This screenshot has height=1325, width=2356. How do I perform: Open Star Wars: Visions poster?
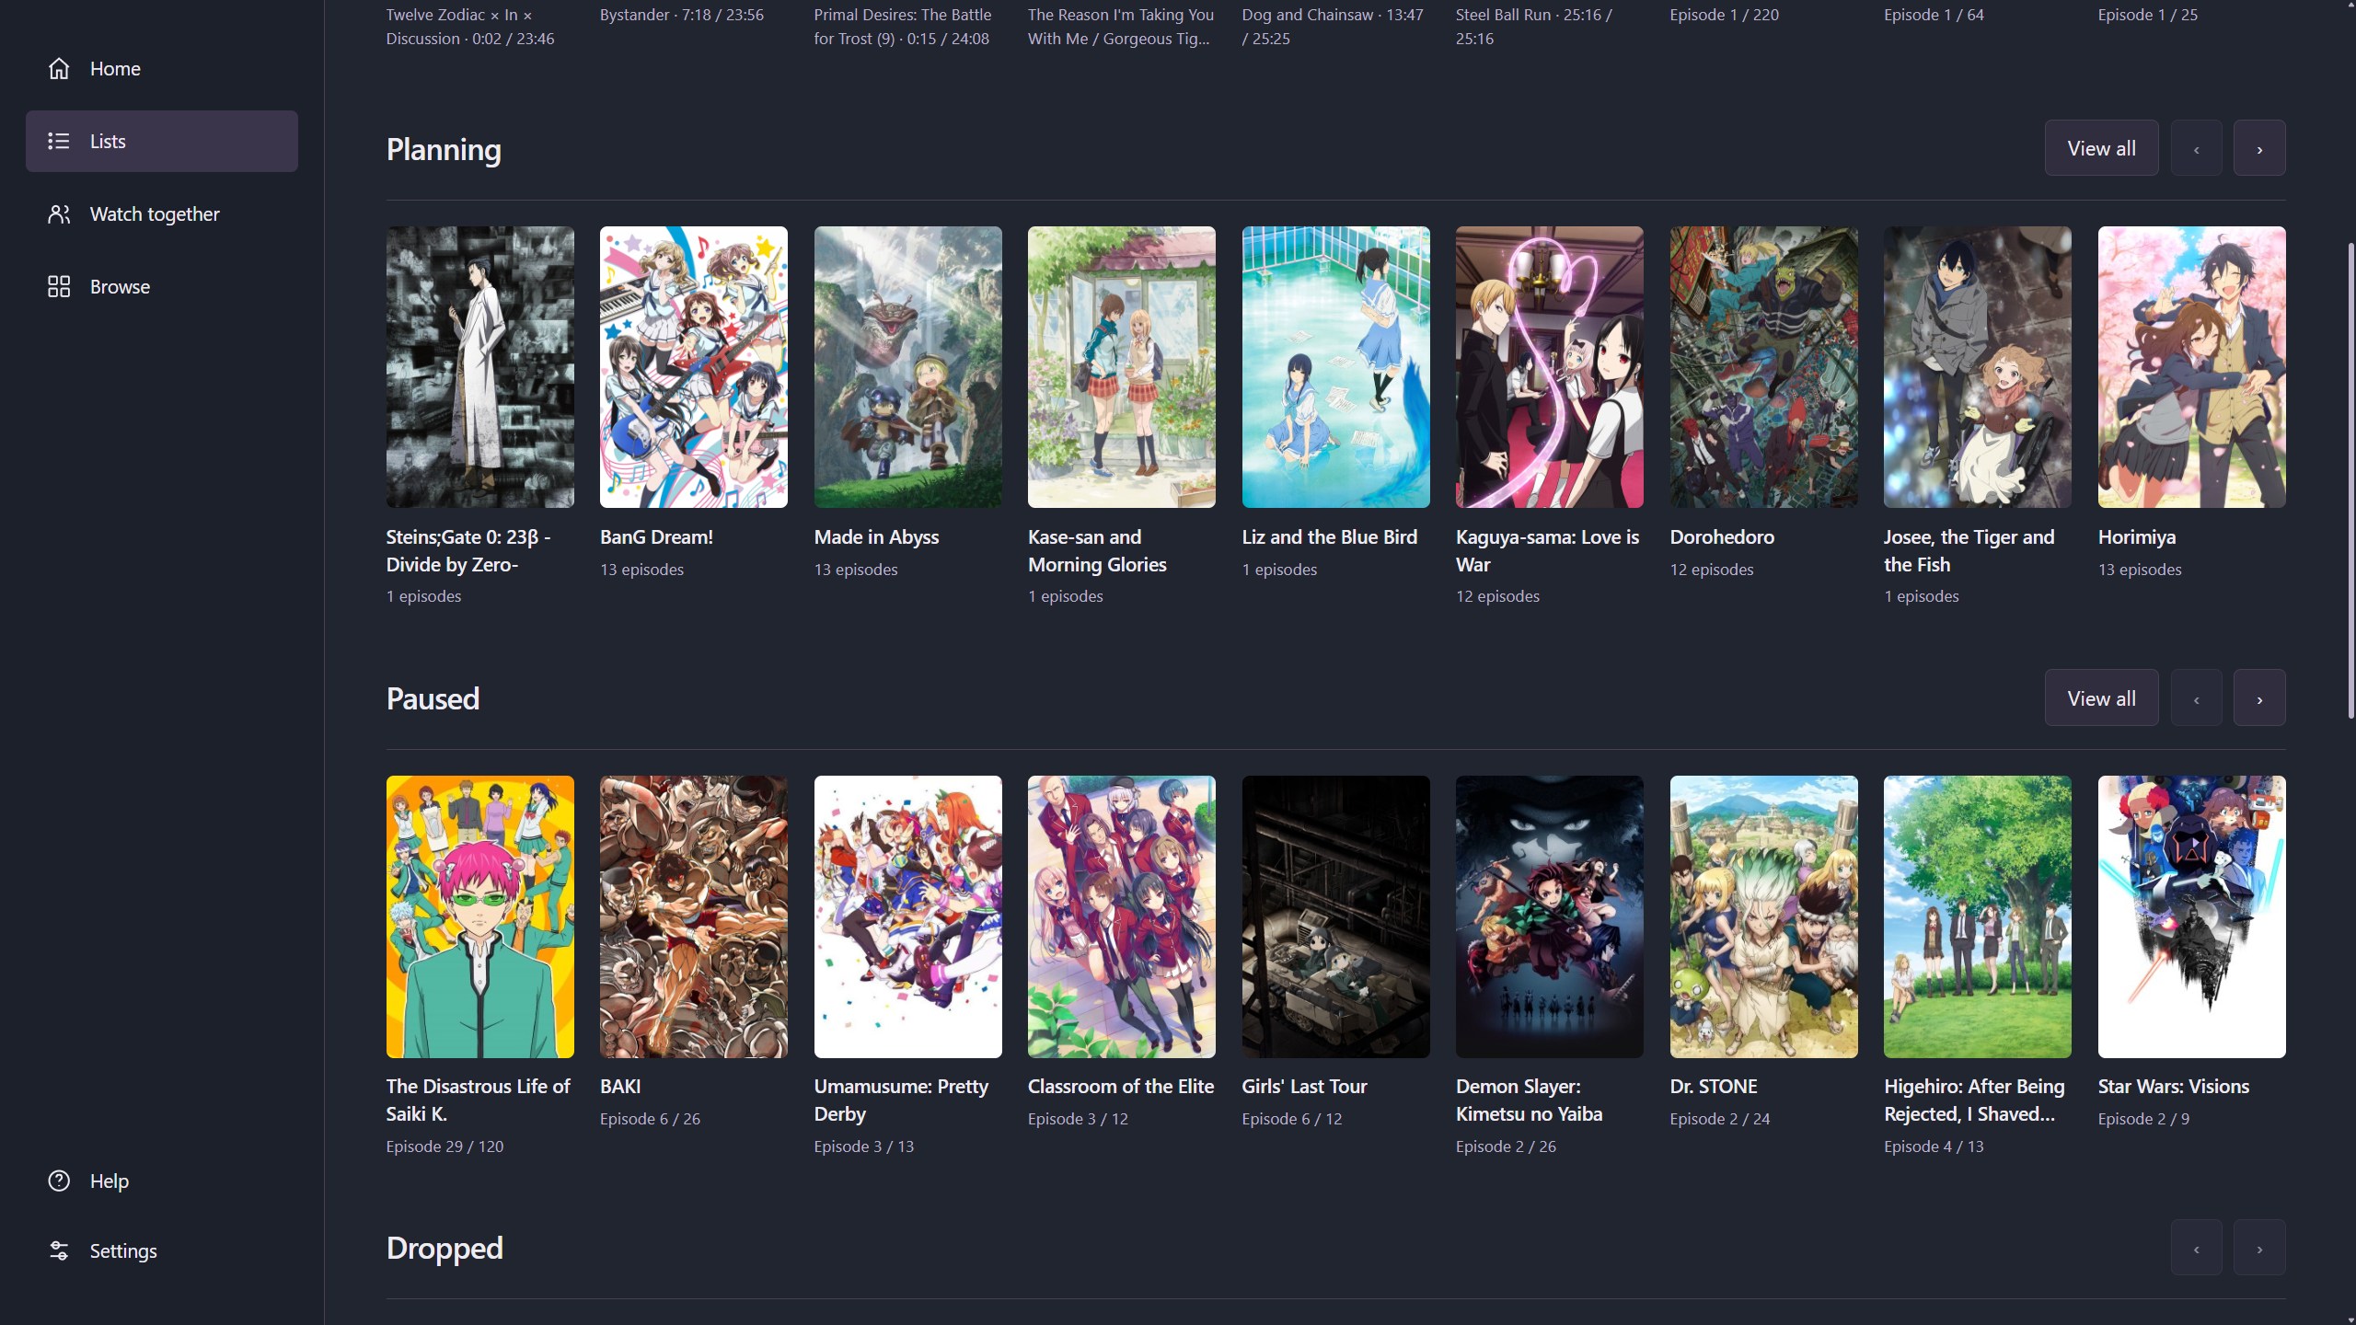click(2192, 916)
